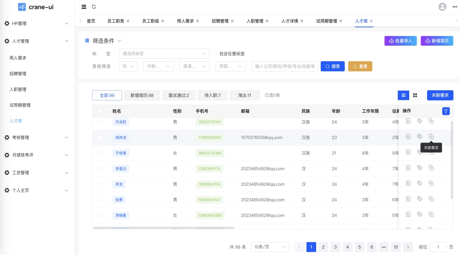View resume details icon for 于桂美
This screenshot has height=255, width=460.
(x=408, y=152)
